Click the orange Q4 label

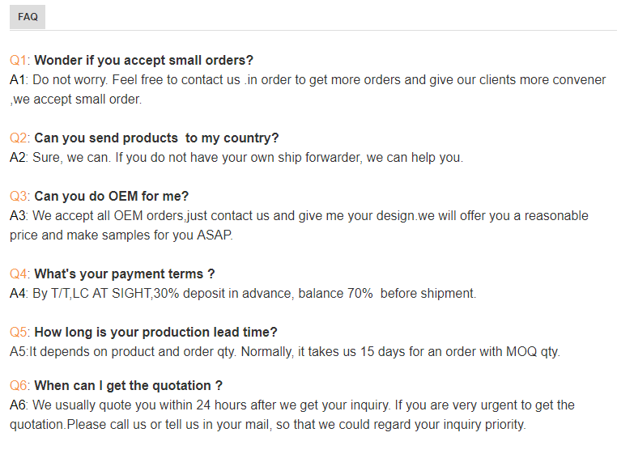pyautogui.click(x=19, y=274)
